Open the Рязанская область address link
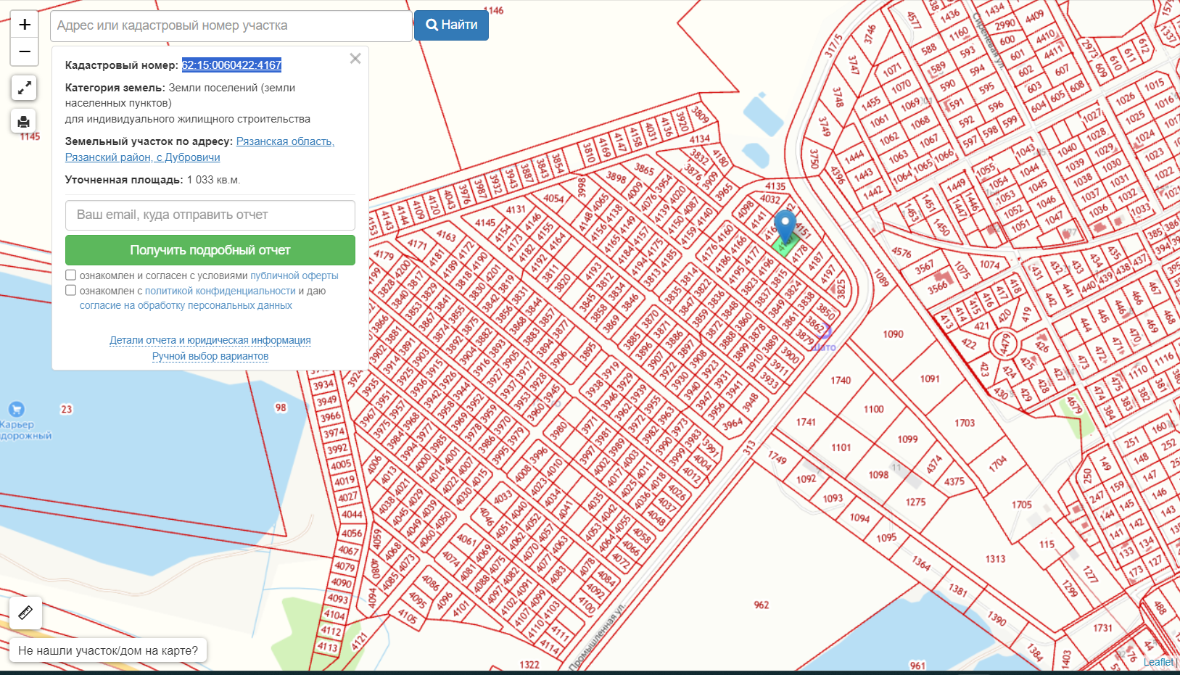Viewport: 1180px width, 675px height. point(285,141)
